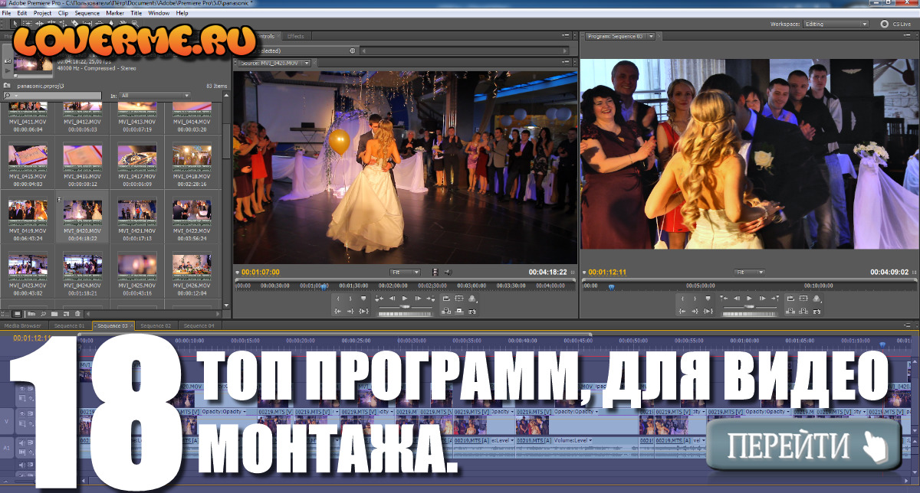Click Lift button in Program monitor
The height and width of the screenshot is (493, 920).
coord(790,311)
